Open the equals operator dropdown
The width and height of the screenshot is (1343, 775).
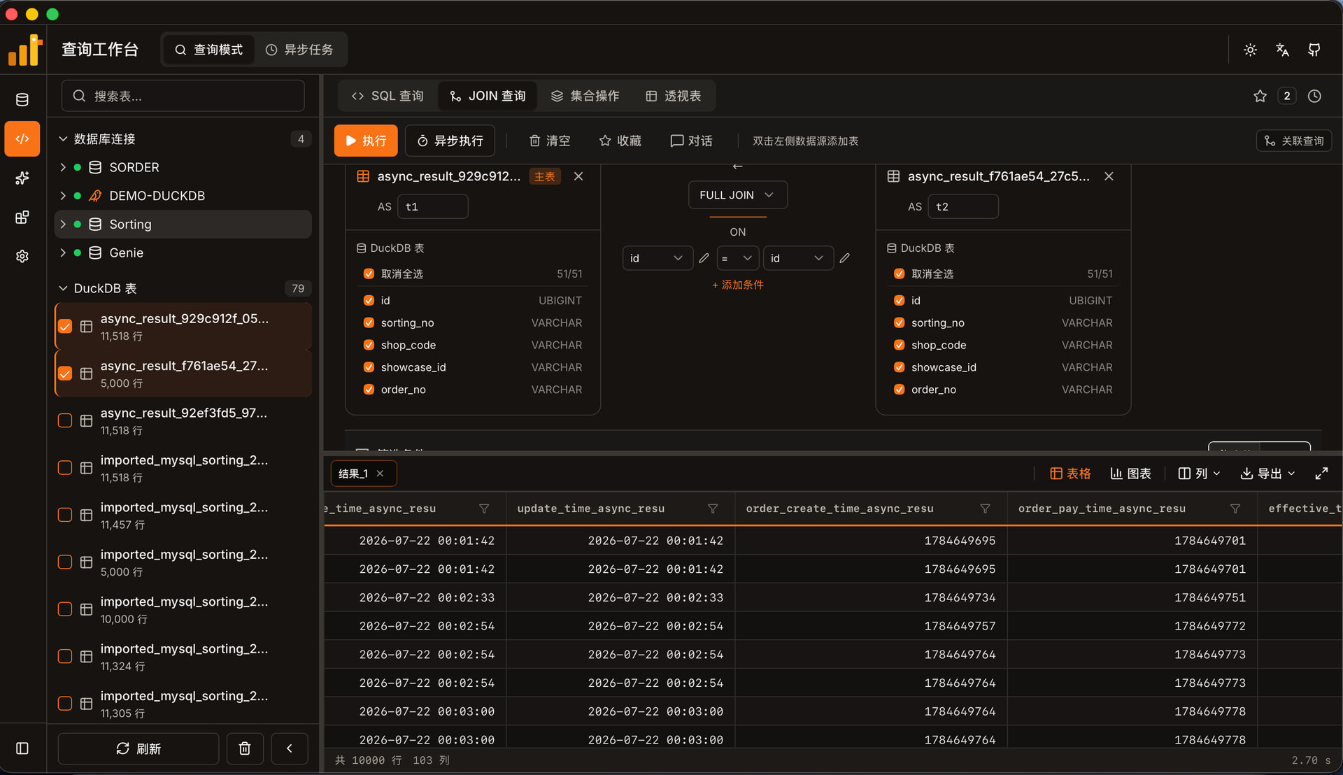[737, 258]
